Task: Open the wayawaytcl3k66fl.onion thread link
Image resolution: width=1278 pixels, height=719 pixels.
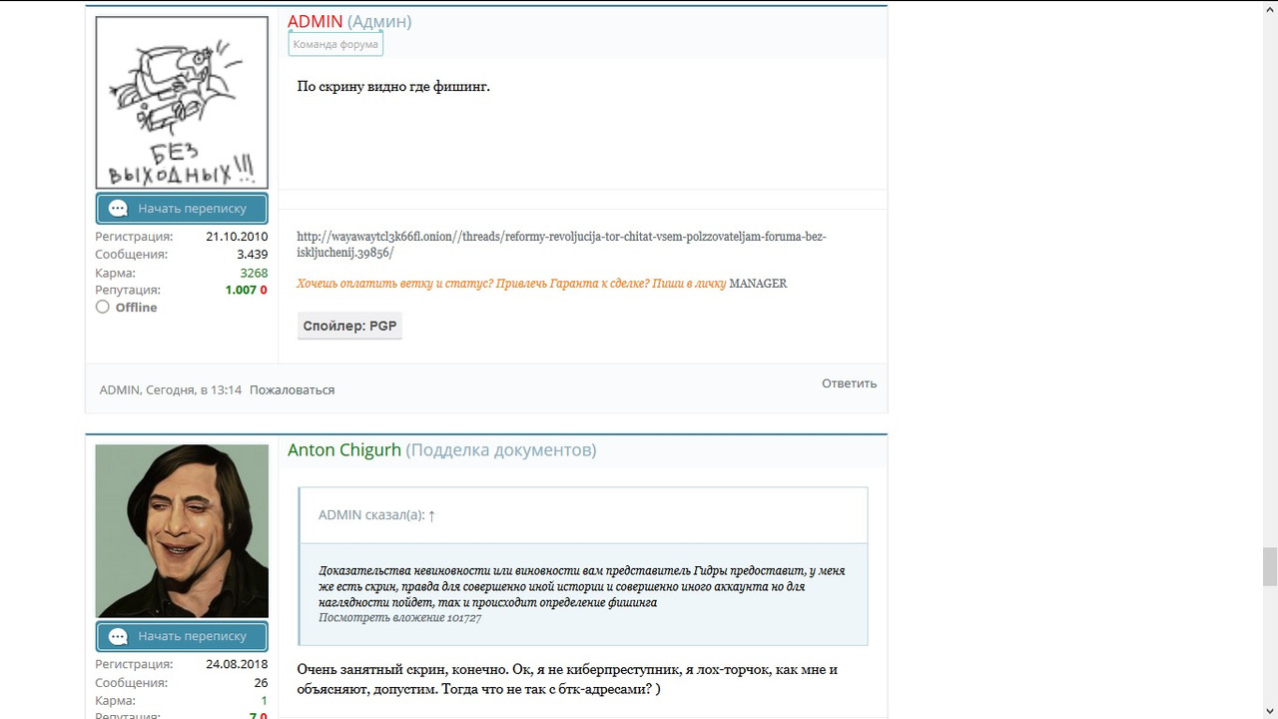Action: coord(561,245)
